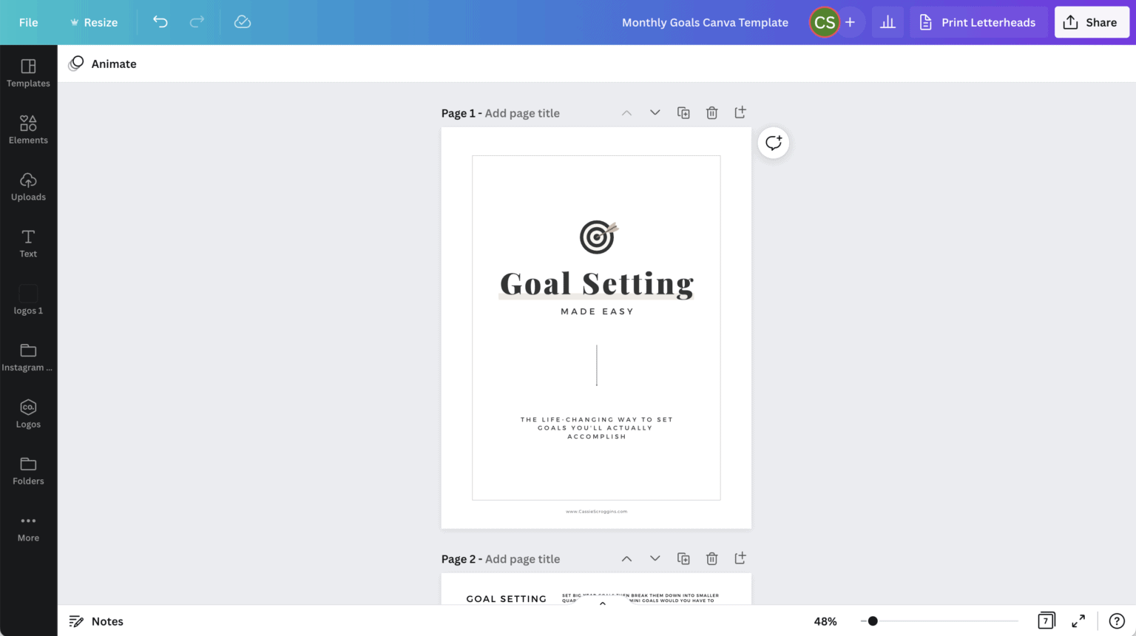
Task: Click the Share button
Action: 1092,22
